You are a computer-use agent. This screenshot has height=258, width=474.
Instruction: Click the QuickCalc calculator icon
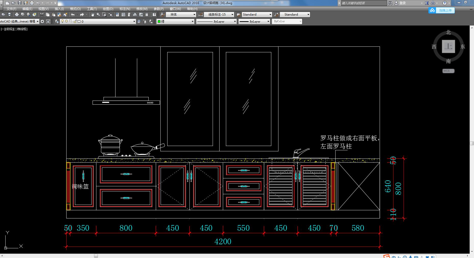[147, 15]
